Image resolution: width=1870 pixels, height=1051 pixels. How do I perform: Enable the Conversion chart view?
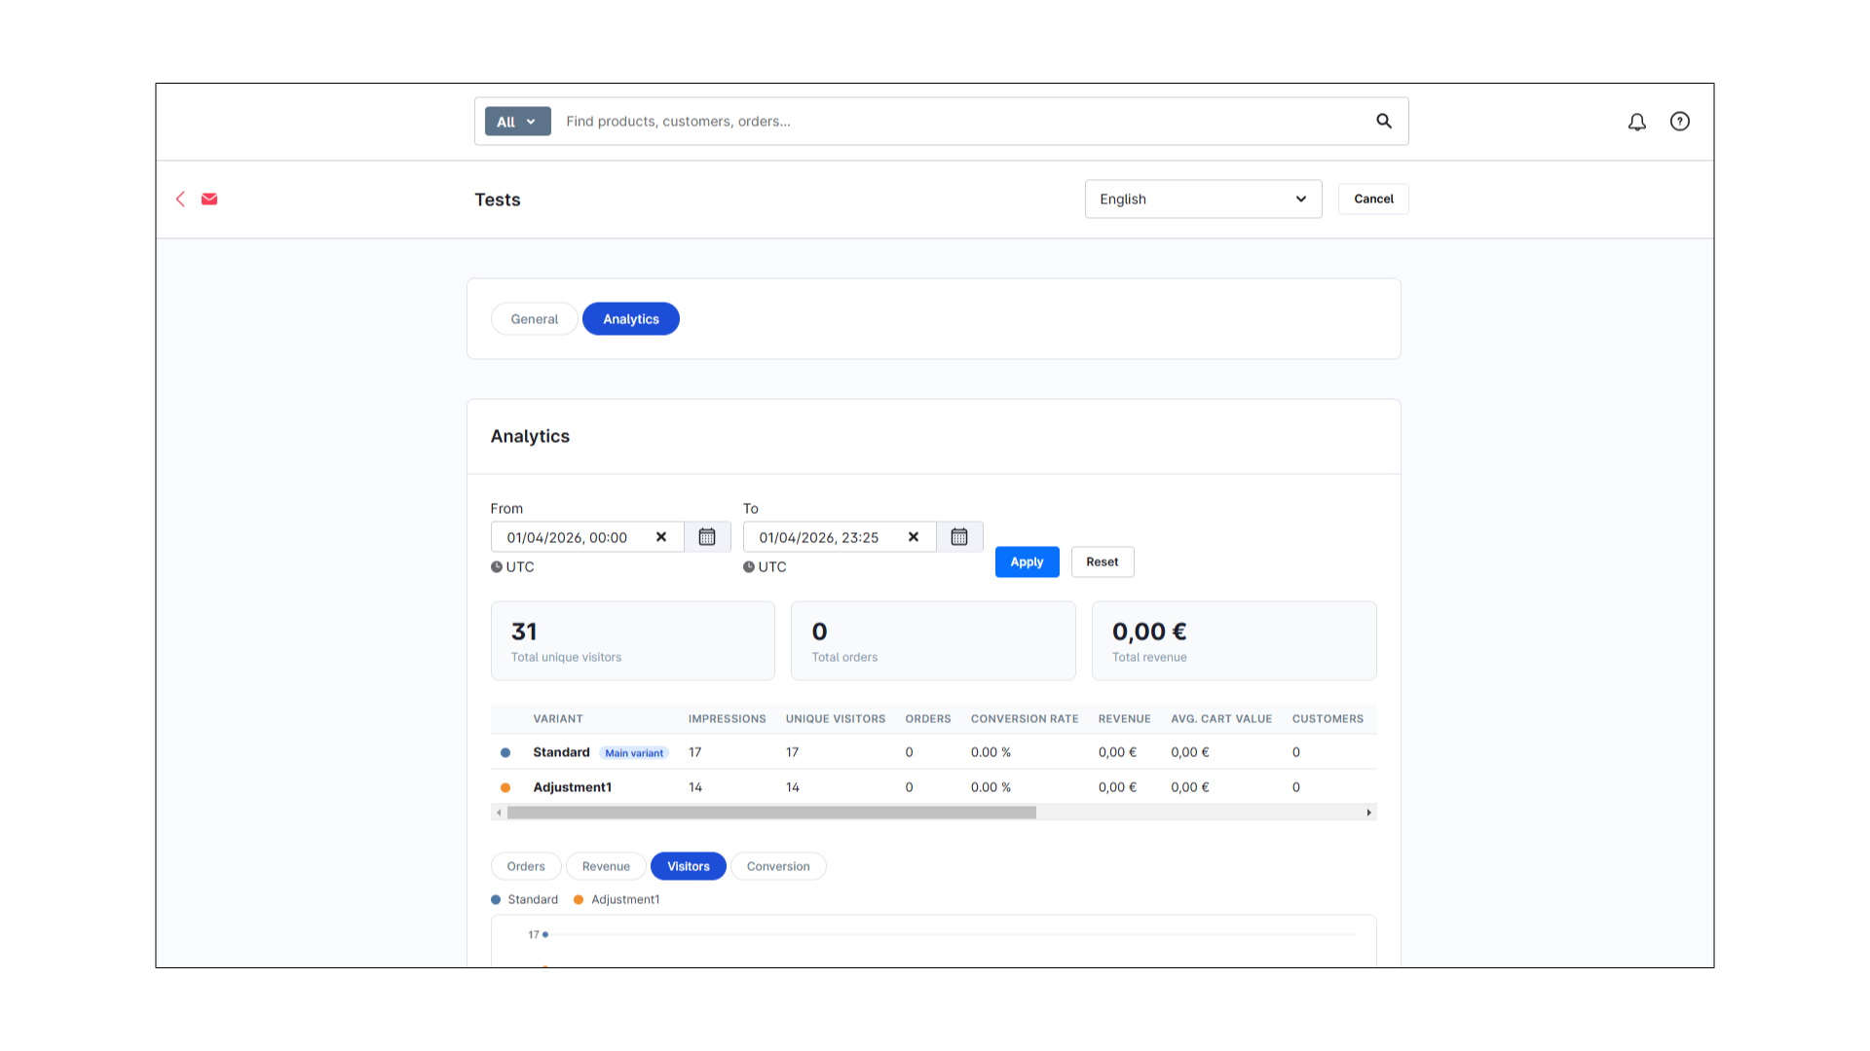pyautogui.click(x=778, y=866)
